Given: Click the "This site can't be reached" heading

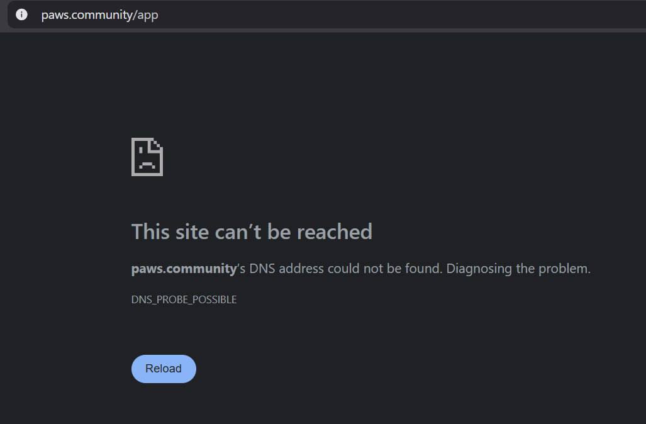Looking at the screenshot, I should pyautogui.click(x=252, y=232).
